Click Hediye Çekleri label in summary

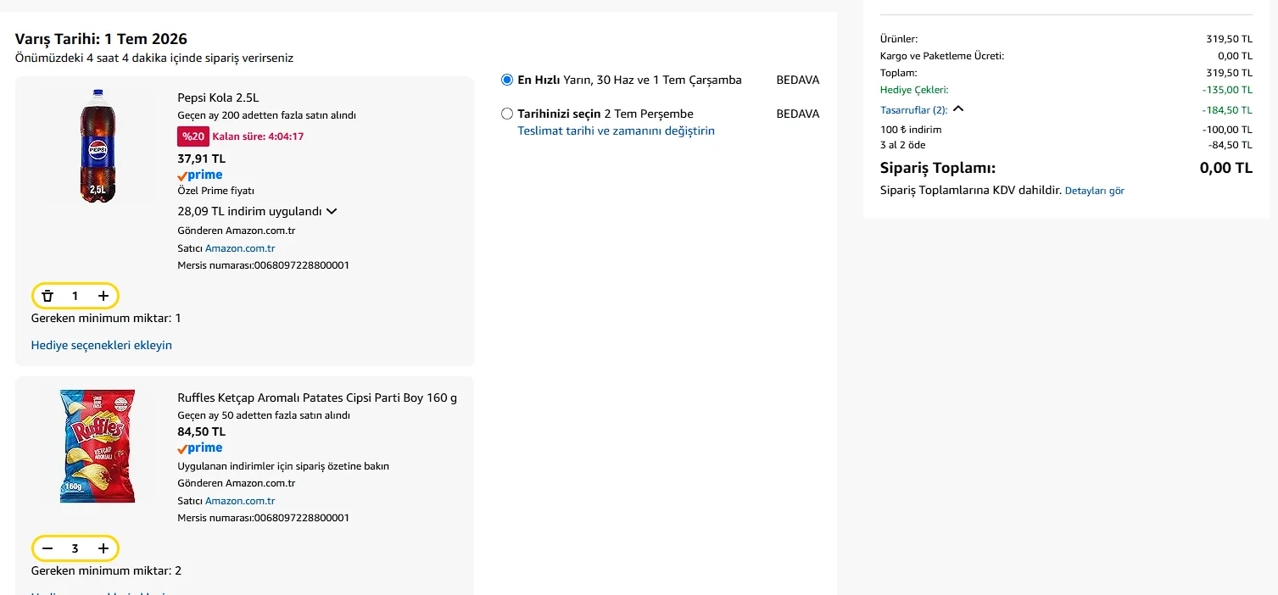pyautogui.click(x=914, y=90)
